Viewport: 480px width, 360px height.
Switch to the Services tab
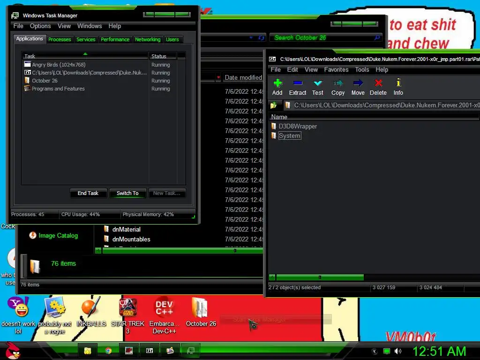point(86,39)
